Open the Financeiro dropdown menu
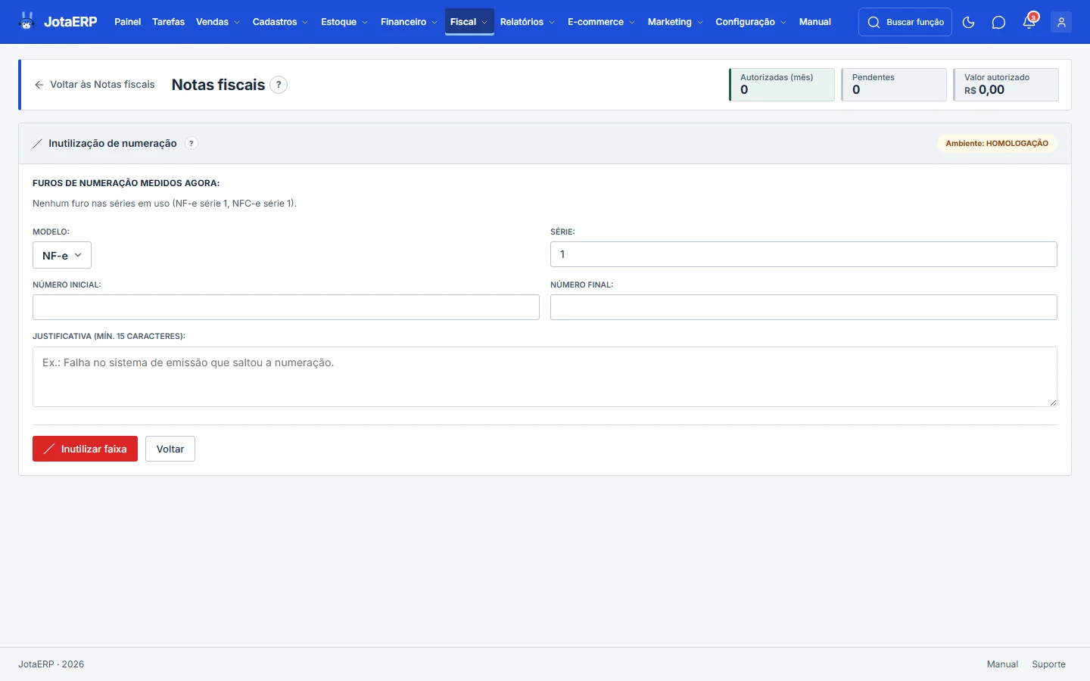Screen dimensions: 1090x681 click(409, 22)
